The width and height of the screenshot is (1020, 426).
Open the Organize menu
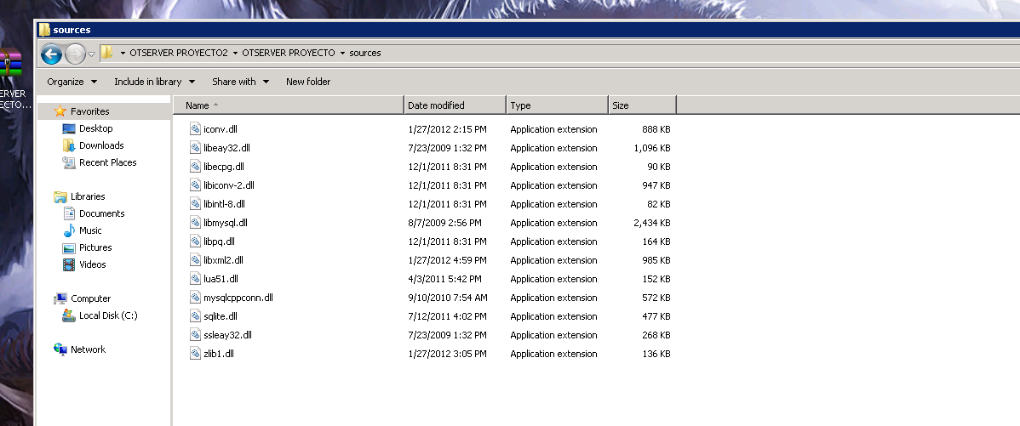pyautogui.click(x=72, y=82)
